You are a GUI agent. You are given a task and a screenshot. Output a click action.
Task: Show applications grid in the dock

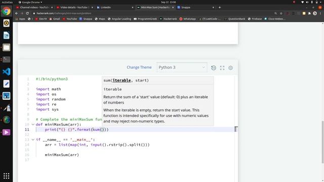tap(7, 176)
